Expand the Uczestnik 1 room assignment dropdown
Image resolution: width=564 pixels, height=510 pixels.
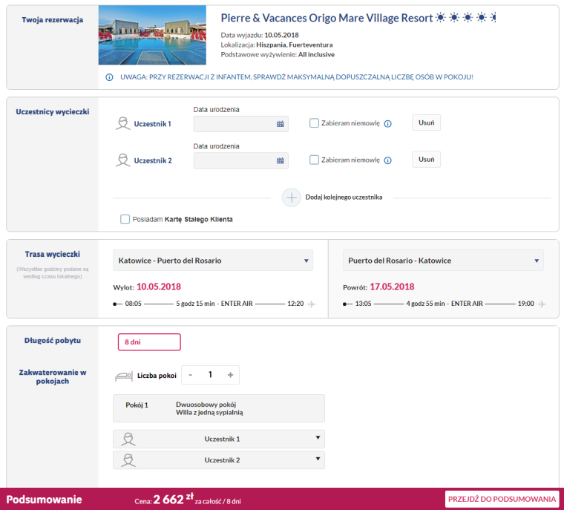(x=219, y=439)
